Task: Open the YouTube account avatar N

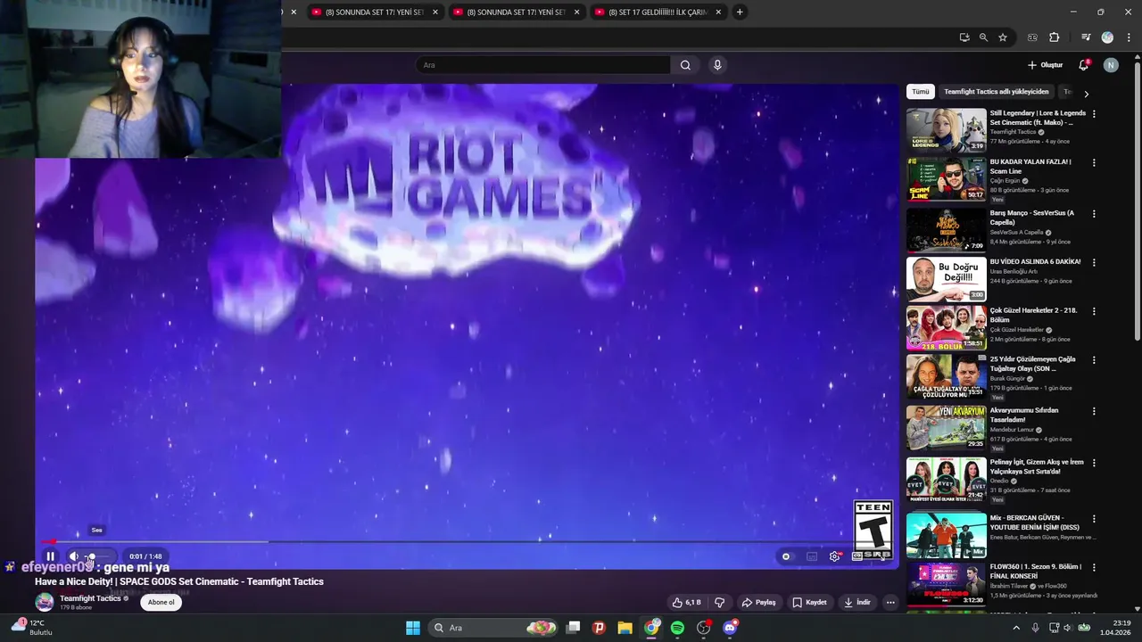Action: click(1111, 65)
